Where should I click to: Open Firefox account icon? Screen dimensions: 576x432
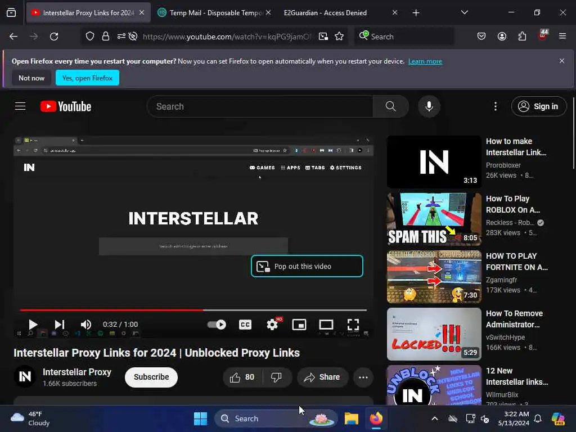pos(502,37)
